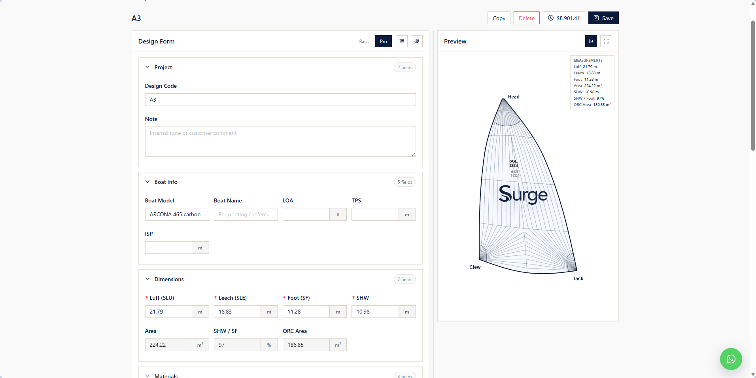Screen dimensions: 756x378
Task: Click the '5 fields' badge in Boat Info
Action: [x=404, y=182]
